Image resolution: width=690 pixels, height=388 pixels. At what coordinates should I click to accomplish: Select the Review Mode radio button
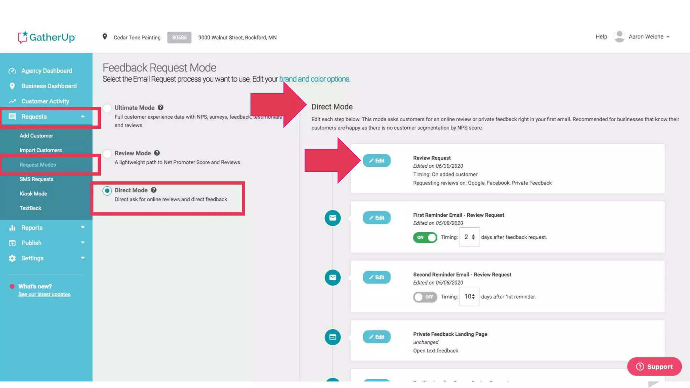(x=107, y=154)
